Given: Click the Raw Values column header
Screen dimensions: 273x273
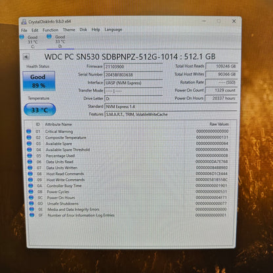Looking at the screenshot, I should (219, 124).
